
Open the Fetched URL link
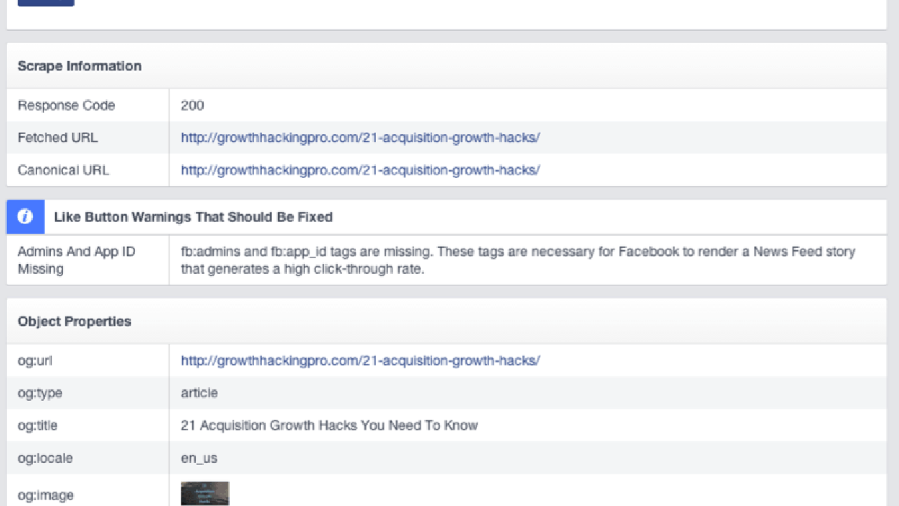pos(360,137)
